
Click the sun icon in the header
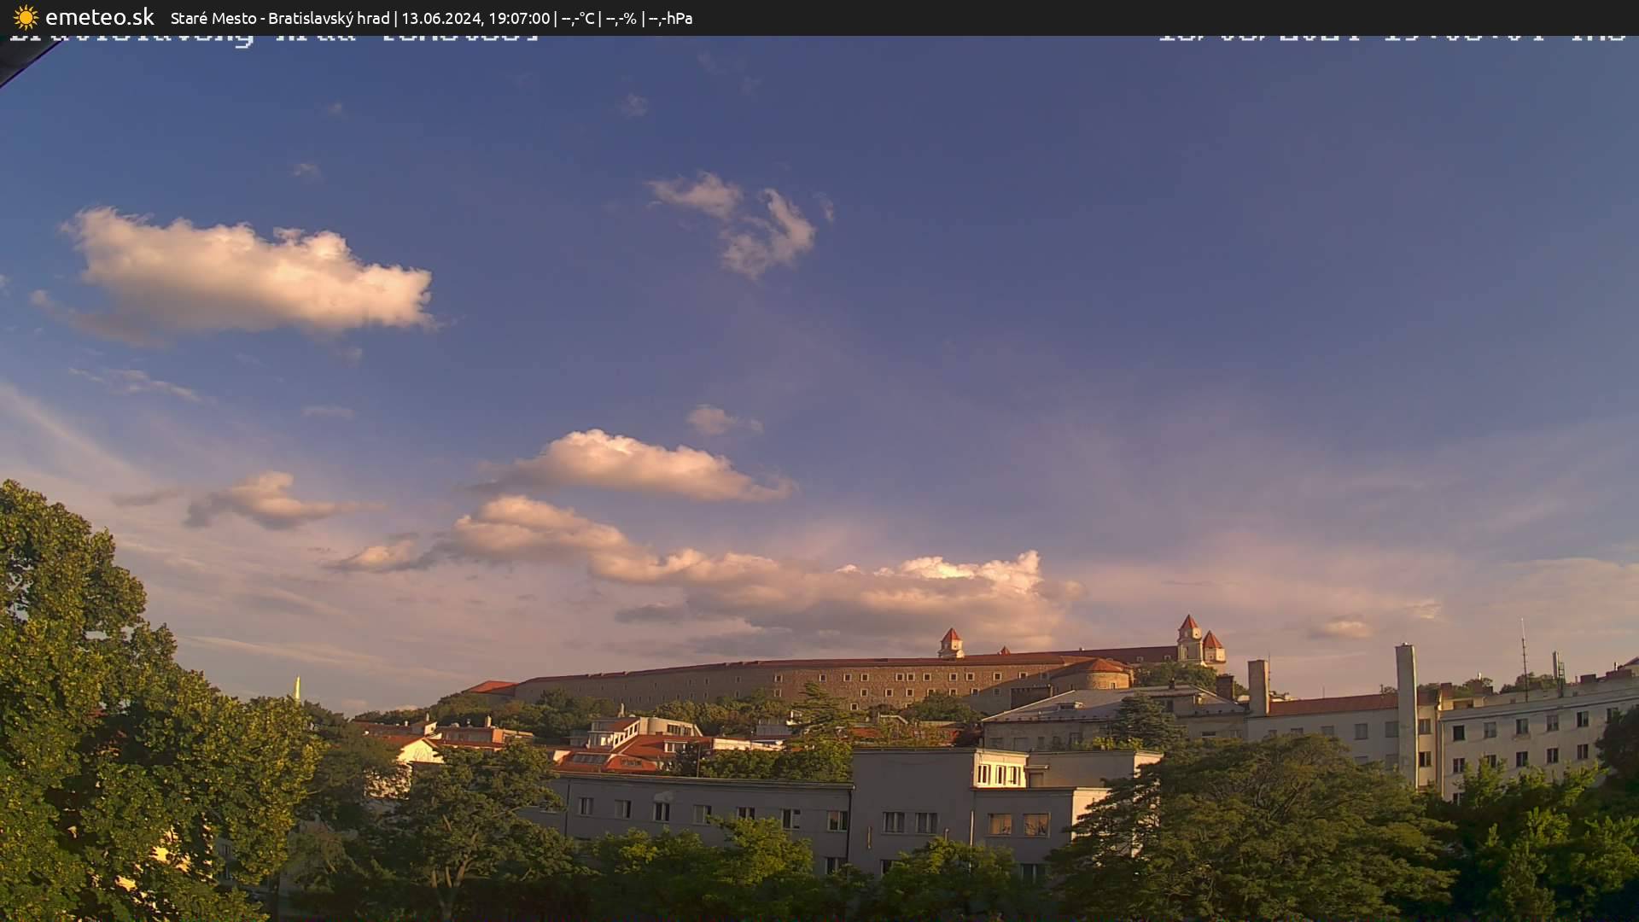pyautogui.click(x=26, y=17)
